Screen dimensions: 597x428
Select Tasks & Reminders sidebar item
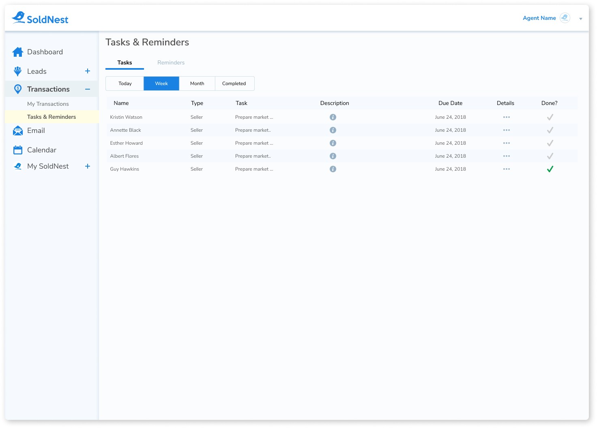pos(52,117)
